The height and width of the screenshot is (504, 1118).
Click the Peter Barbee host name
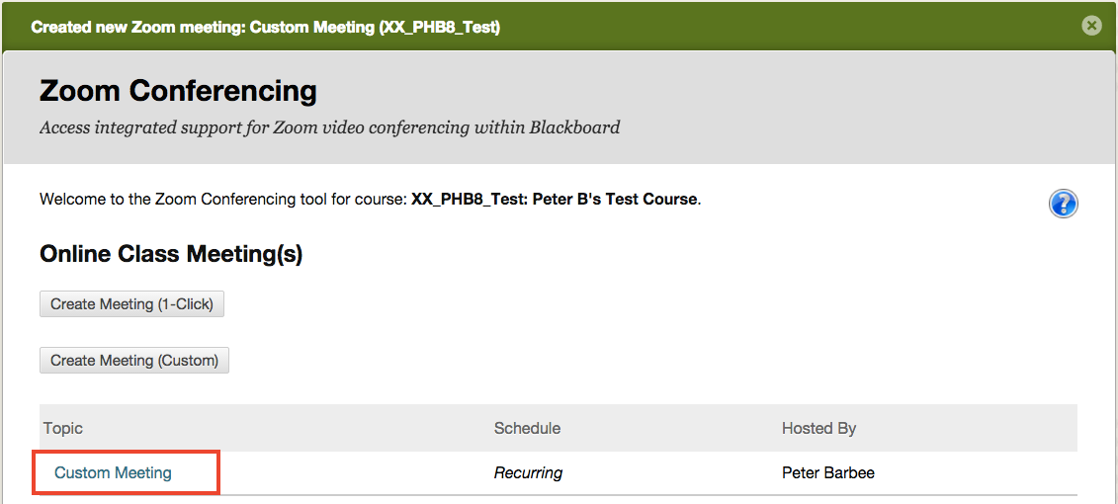click(x=827, y=473)
